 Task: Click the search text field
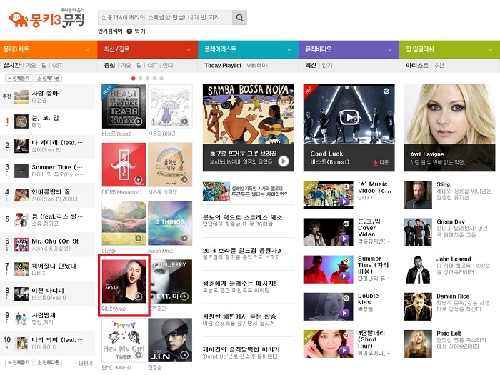point(165,18)
